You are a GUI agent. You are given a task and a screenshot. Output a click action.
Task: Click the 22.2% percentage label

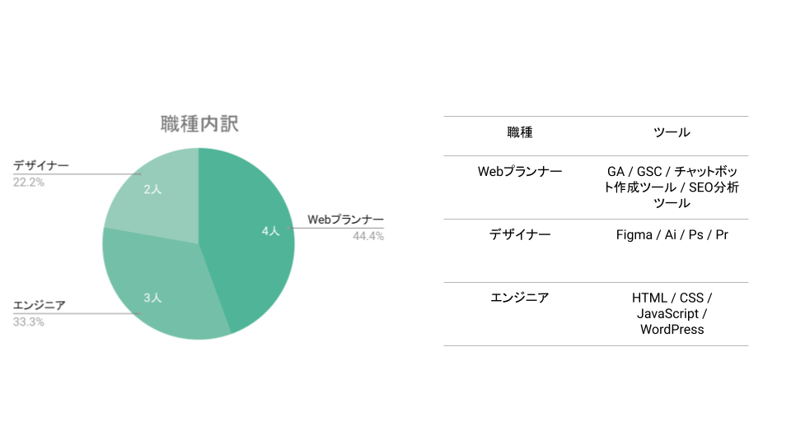pyautogui.click(x=29, y=182)
